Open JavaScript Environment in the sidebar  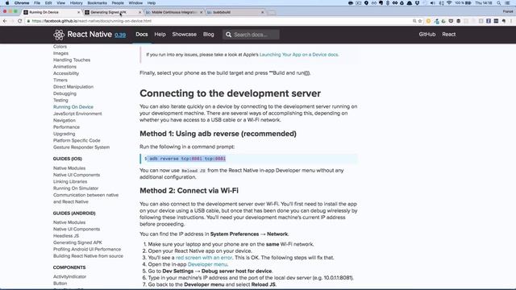[x=77, y=114]
